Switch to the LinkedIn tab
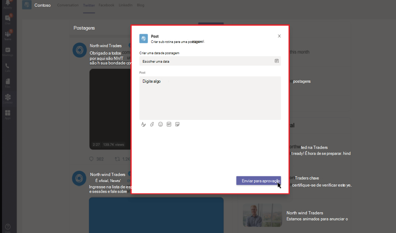The image size is (396, 233). tap(126, 5)
